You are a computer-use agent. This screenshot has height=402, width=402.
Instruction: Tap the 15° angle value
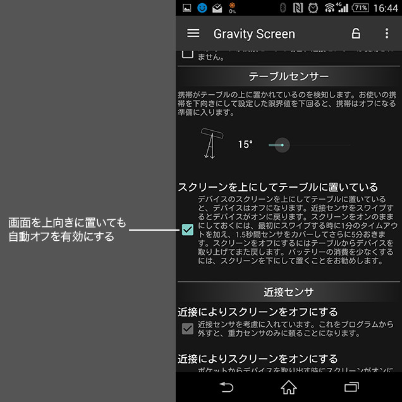(x=245, y=144)
